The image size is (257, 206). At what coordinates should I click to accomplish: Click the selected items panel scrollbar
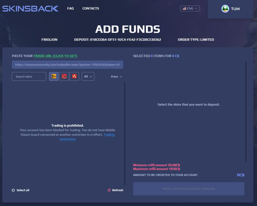pyautogui.click(x=246, y=111)
